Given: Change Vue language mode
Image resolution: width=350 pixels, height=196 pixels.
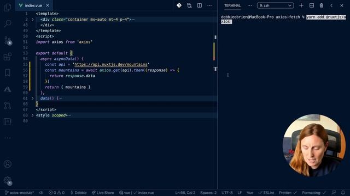Looking at the screenshot, I should 250,193.
